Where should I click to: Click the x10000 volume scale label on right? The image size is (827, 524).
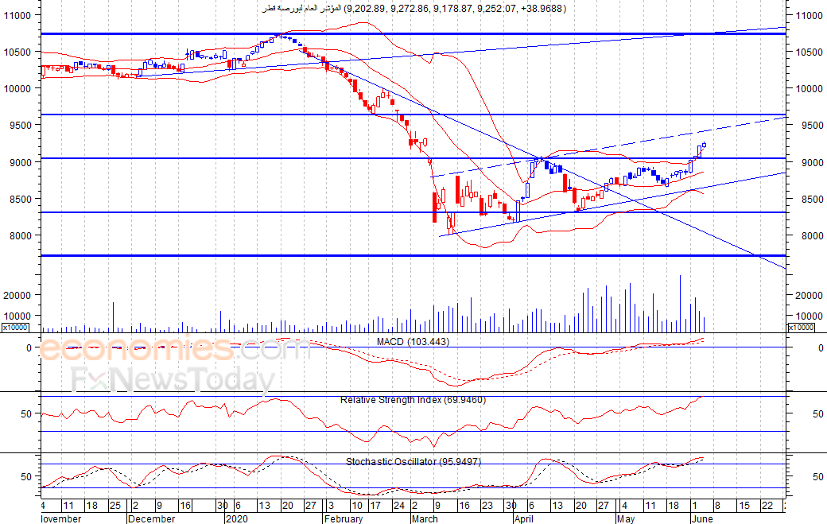pyautogui.click(x=801, y=328)
